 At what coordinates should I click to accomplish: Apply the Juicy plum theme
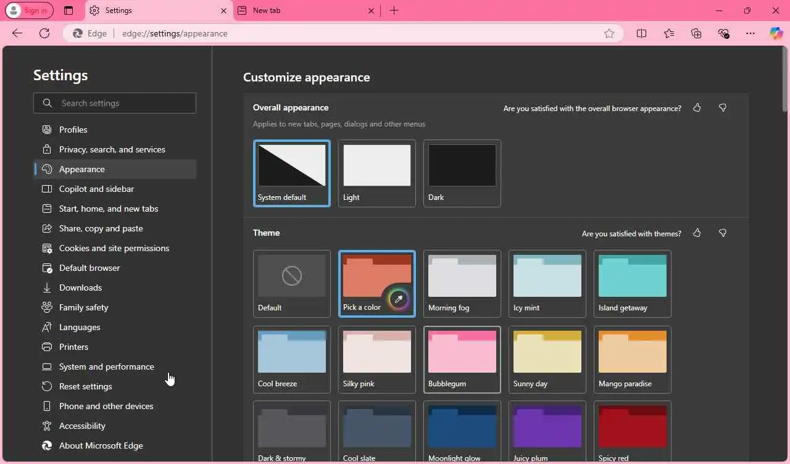547,432
